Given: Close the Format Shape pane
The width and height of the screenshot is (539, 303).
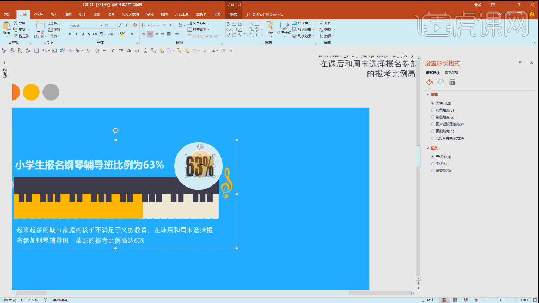Looking at the screenshot, I should [x=531, y=63].
